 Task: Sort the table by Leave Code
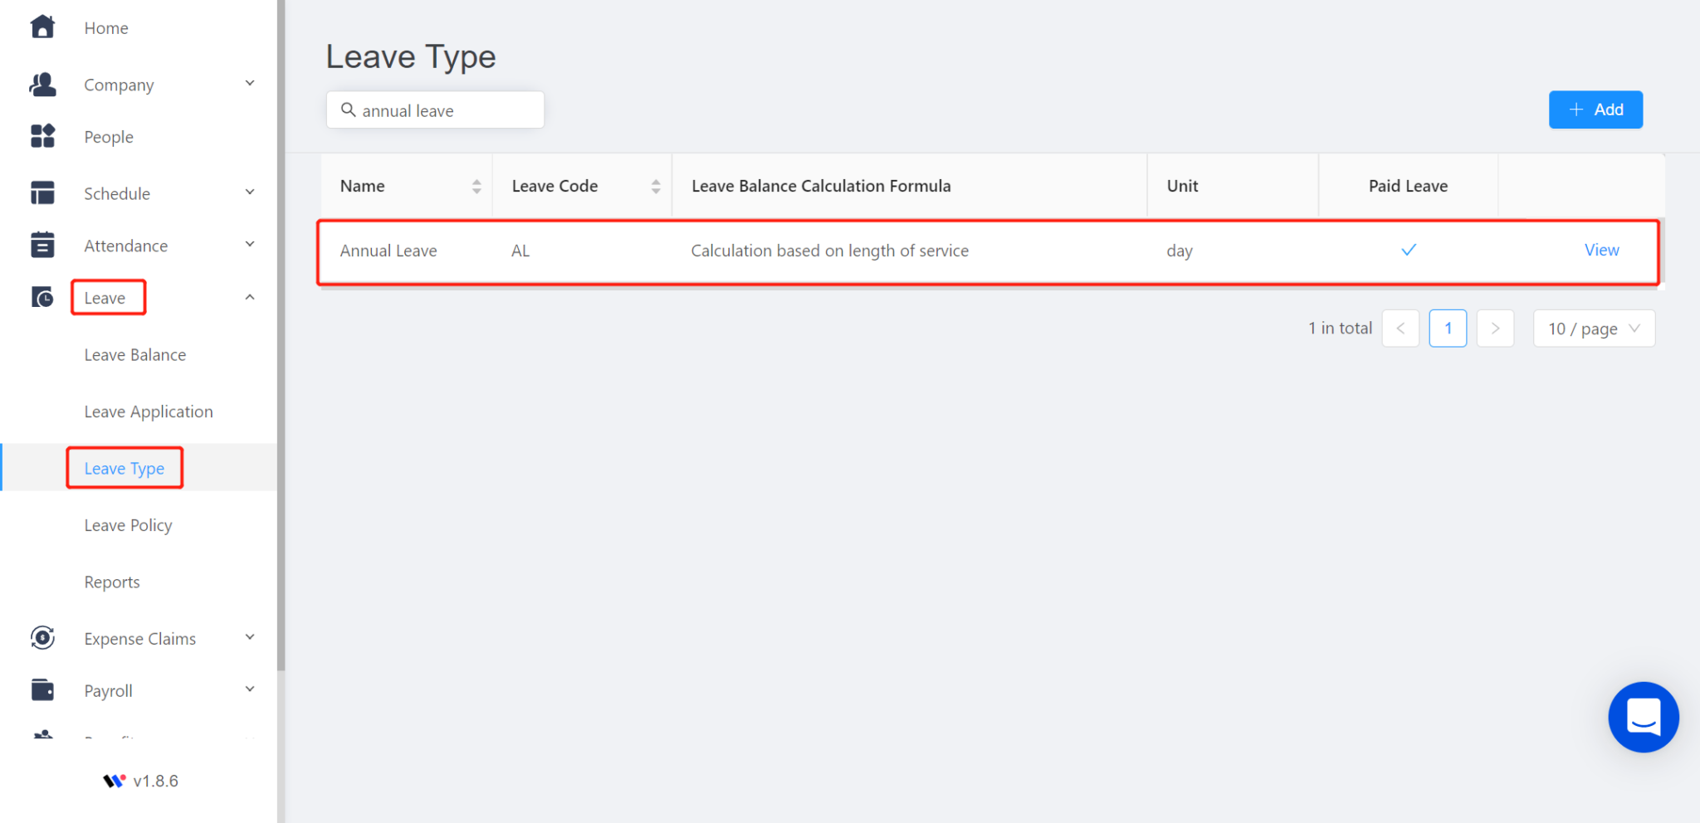[656, 187]
